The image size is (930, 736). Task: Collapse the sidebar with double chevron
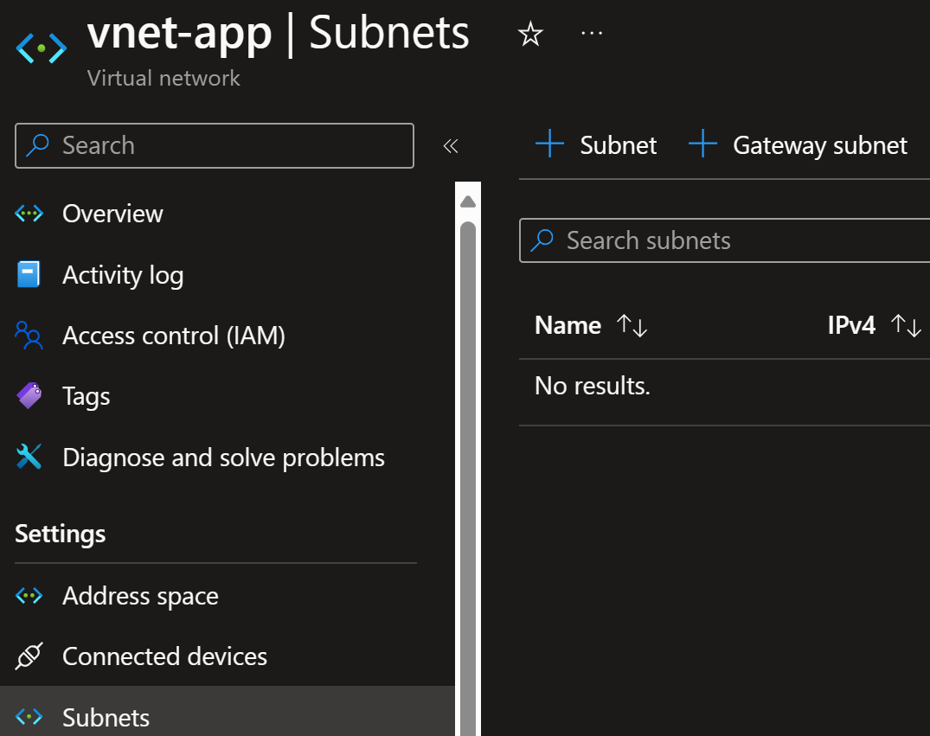point(450,145)
